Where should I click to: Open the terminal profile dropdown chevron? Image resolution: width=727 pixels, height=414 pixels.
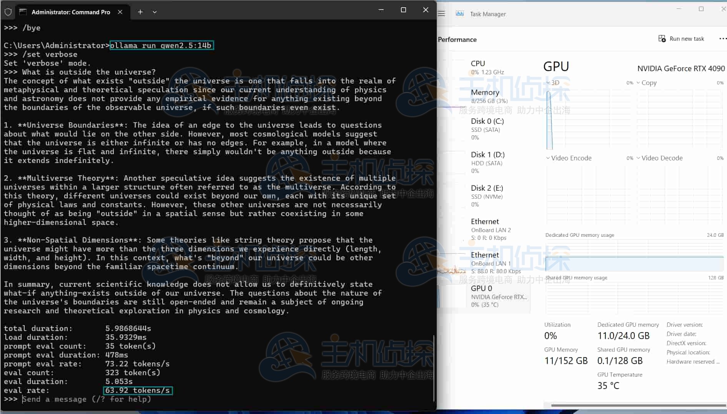pos(155,12)
